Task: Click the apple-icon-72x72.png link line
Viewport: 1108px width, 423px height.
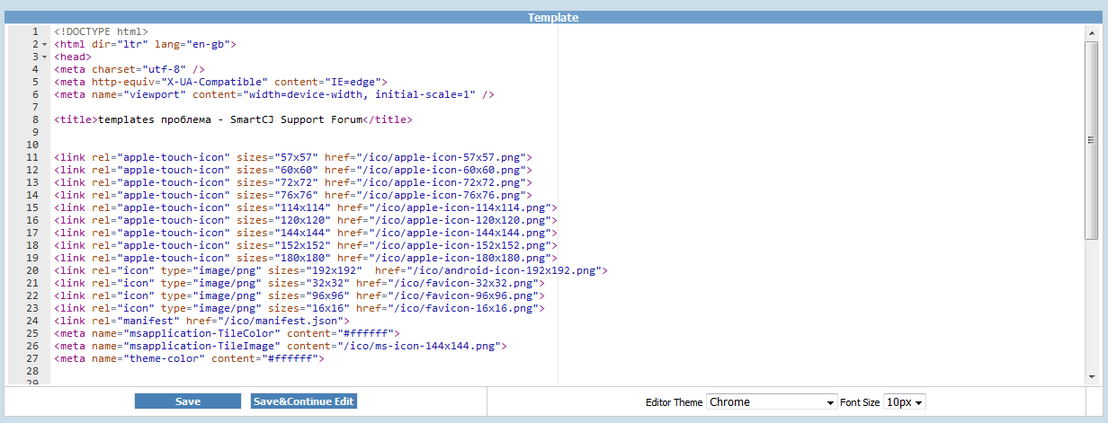Action: 293,182
